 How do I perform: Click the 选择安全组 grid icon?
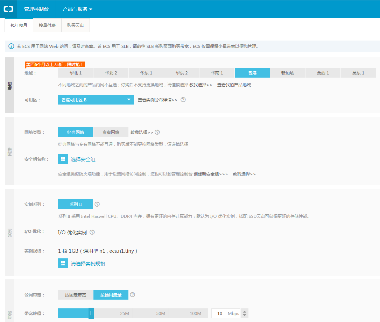click(63, 159)
